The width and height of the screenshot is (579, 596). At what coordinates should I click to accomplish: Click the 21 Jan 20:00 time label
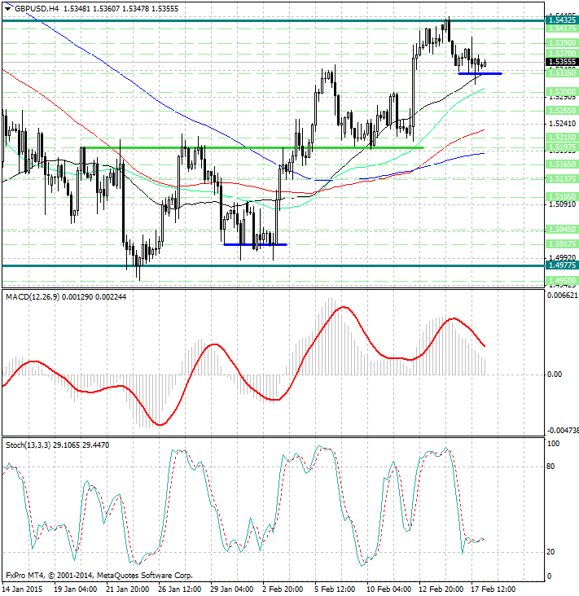(x=128, y=589)
